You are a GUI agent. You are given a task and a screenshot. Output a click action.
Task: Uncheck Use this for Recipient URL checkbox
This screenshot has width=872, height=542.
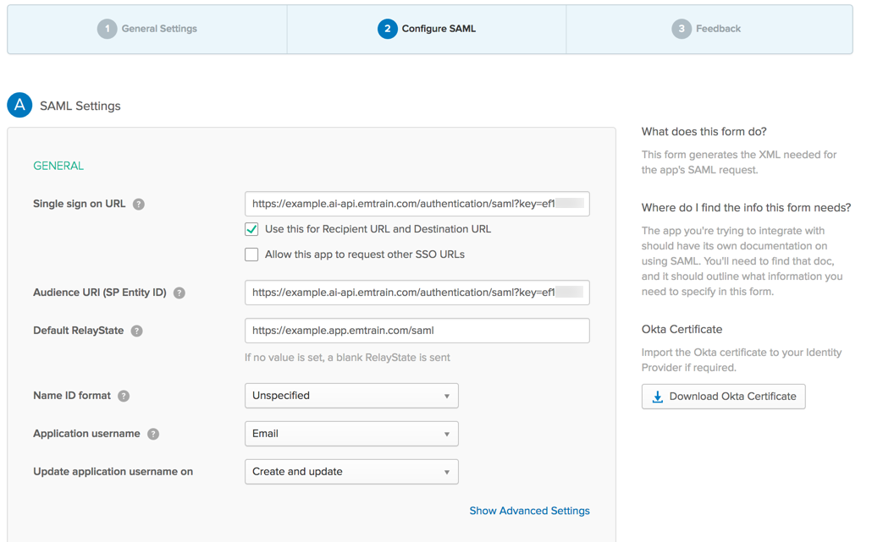coord(251,229)
